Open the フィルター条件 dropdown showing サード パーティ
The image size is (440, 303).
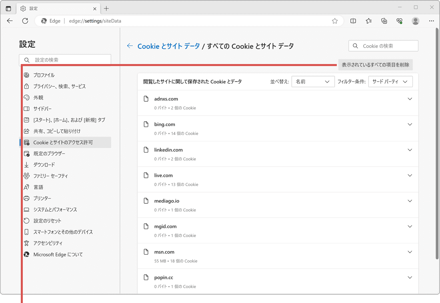click(390, 81)
